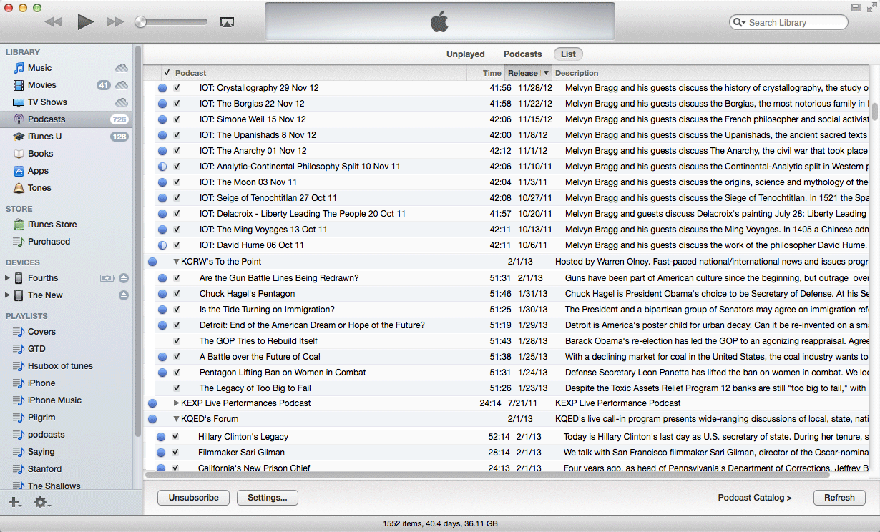Click the iCloud icon next to TV Shows
880x532 pixels.
pyautogui.click(x=122, y=102)
